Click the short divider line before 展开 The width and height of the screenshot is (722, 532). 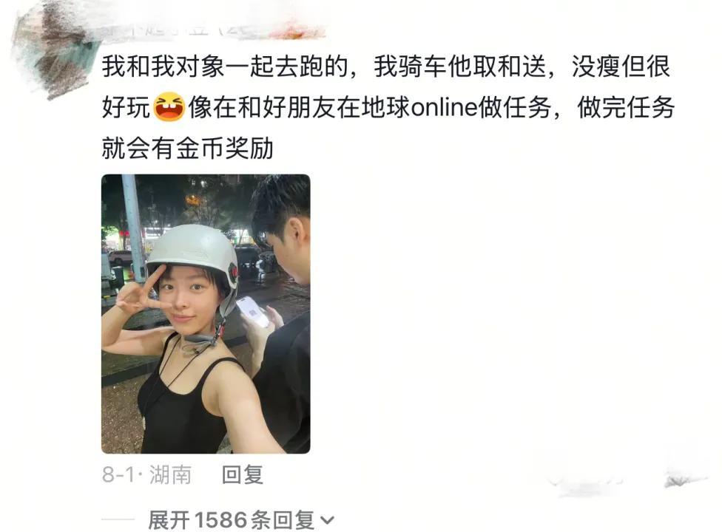click(x=118, y=520)
